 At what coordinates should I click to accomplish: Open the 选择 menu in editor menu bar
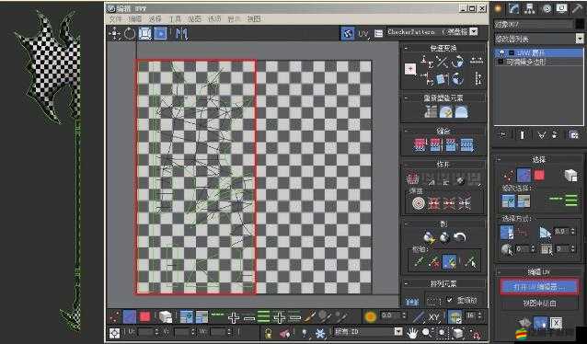155,18
